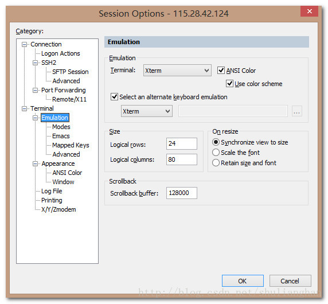This screenshot has width=328, height=304.
Task: Click the browse ellipsis button
Action: [296, 111]
